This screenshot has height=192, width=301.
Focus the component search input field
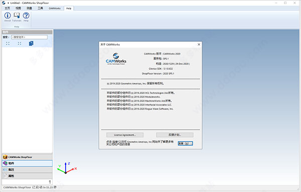[30, 37]
